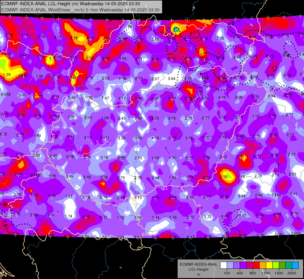304x279 pixels.
Task: Click the wind shear value 3.38
Action: click(x=74, y=38)
